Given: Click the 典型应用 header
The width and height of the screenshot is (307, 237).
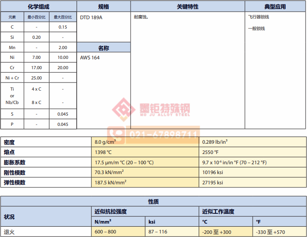Looking at the screenshot, I should coord(275,7).
